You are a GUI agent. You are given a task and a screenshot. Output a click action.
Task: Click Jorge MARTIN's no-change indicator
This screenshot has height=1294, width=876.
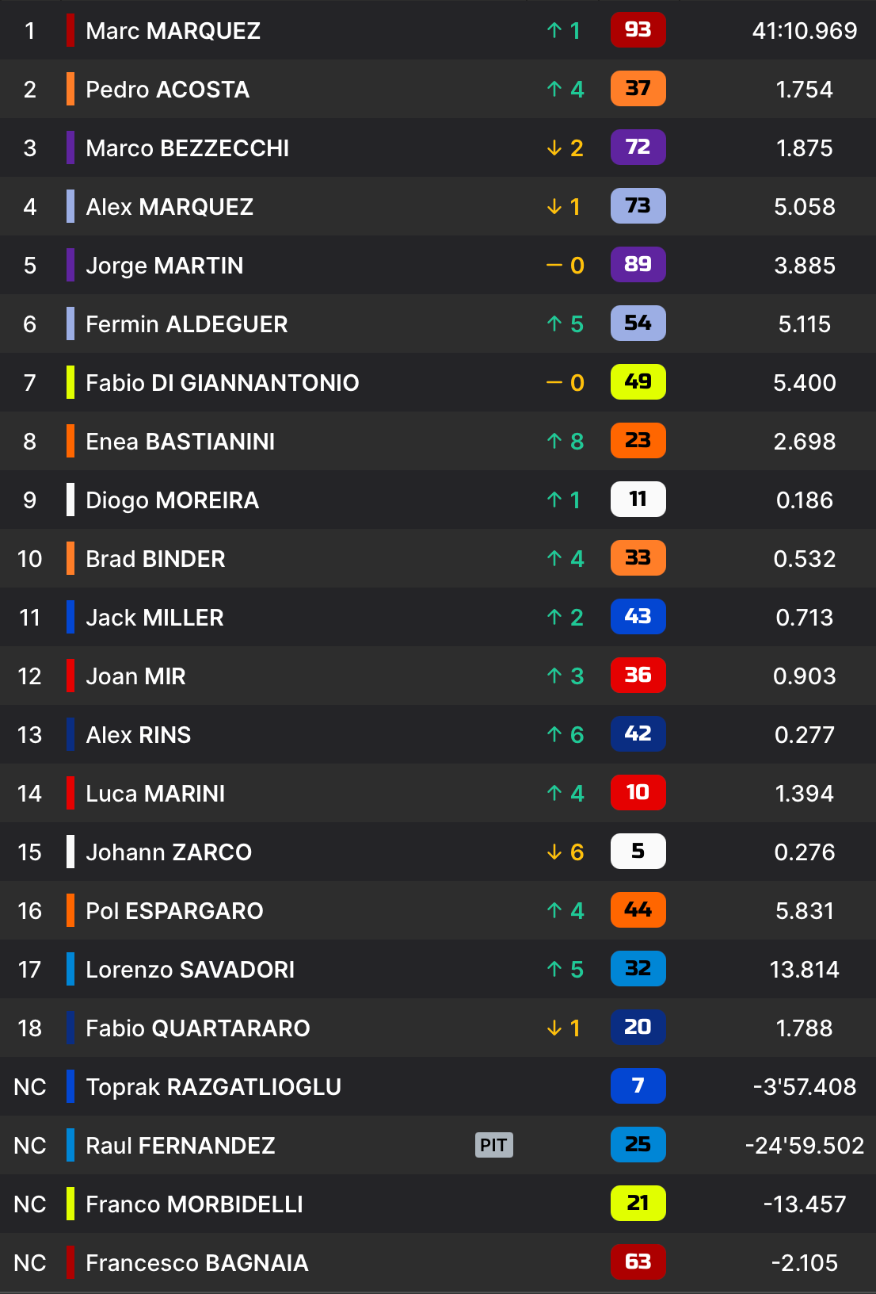click(565, 265)
